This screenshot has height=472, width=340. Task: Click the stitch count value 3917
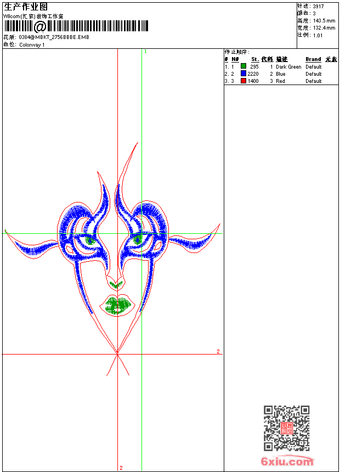pos(318,6)
